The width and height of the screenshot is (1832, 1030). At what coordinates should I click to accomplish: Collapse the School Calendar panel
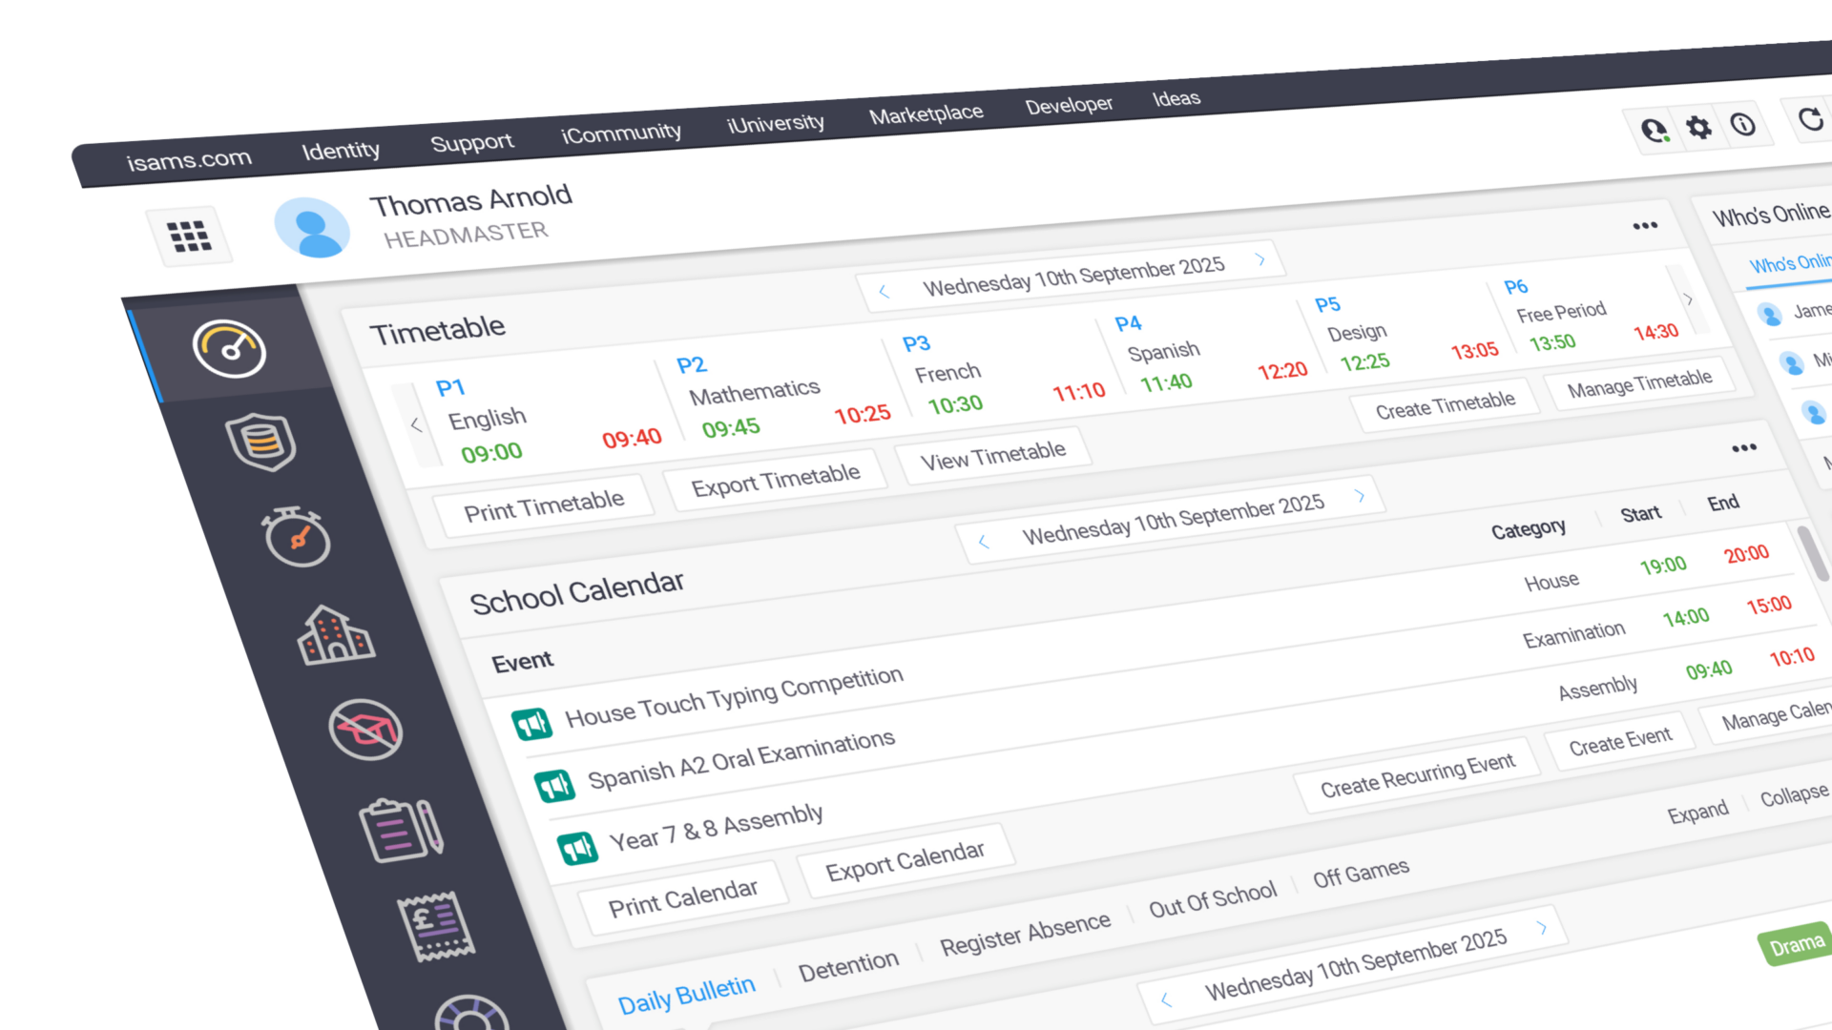1795,795
